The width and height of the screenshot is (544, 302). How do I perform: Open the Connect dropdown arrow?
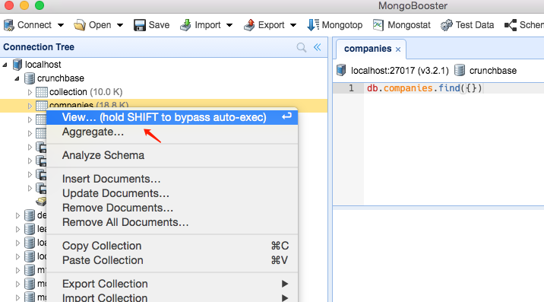pos(61,25)
